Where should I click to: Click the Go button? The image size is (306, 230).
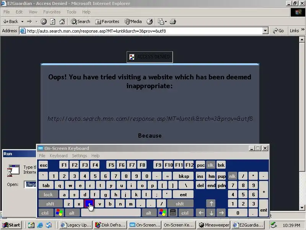278,31
